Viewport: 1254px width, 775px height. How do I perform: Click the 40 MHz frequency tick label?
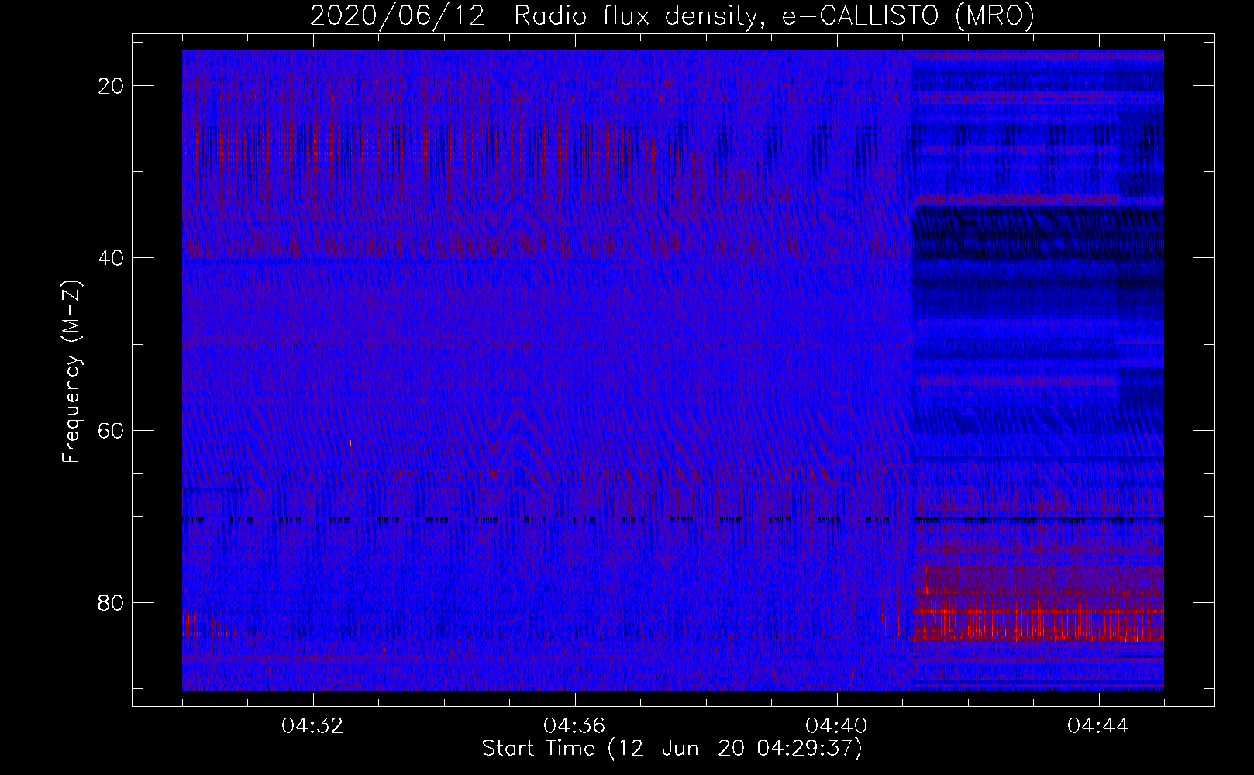coord(111,258)
